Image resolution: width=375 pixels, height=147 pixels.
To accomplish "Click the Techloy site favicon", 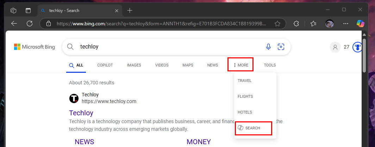I will tap(74, 98).
